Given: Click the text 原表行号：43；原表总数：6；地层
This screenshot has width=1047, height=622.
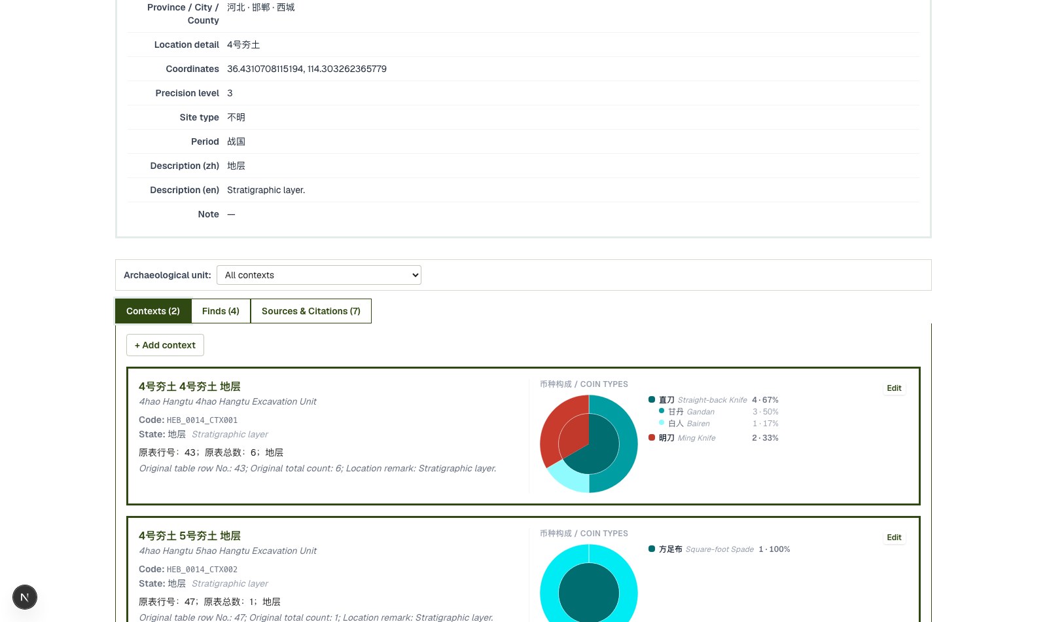Looking at the screenshot, I should point(211,452).
